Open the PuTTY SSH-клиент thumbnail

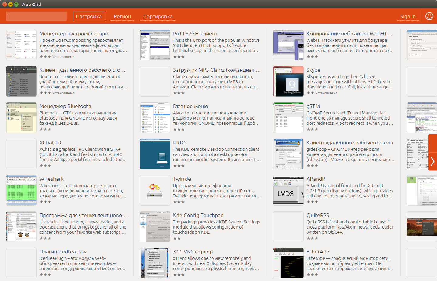click(x=155, y=45)
